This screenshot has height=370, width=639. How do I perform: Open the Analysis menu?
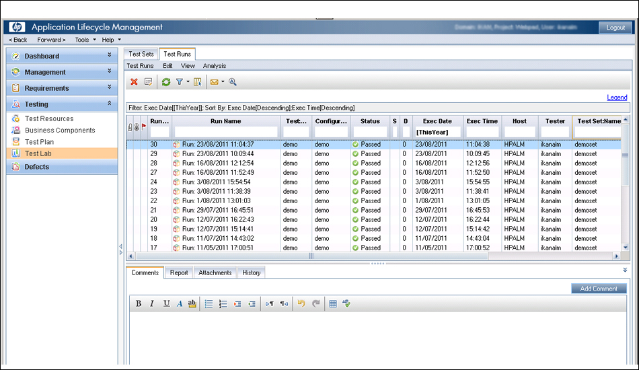(215, 66)
